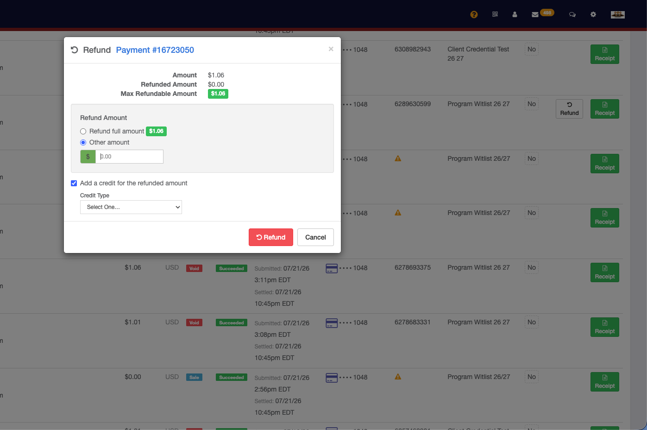Select the Refund full amount radio option
647x430 pixels.
[x=83, y=132]
